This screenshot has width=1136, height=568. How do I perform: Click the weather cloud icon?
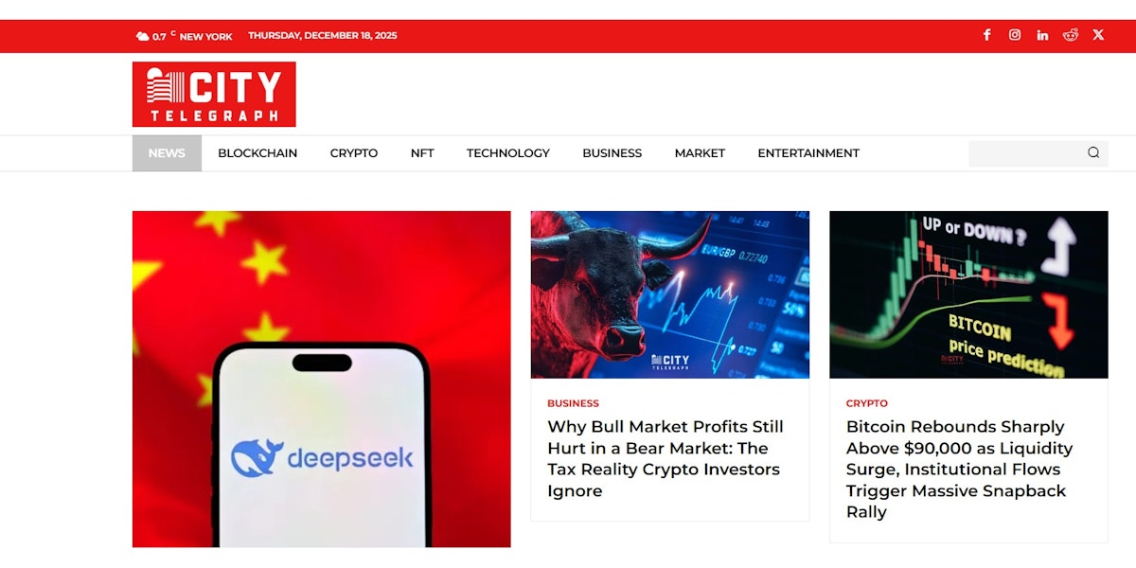tap(142, 36)
